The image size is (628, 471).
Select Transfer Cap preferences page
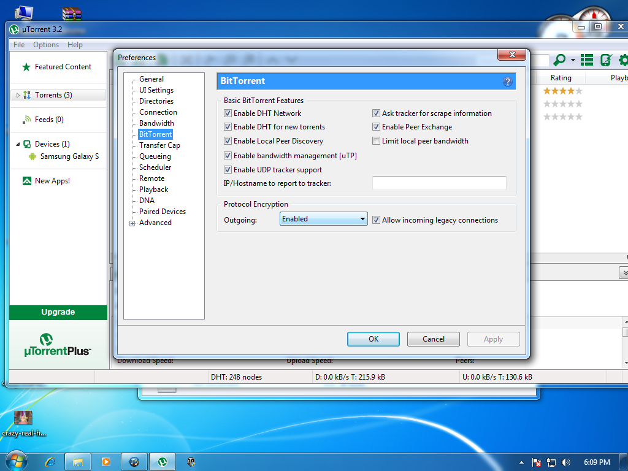point(159,145)
